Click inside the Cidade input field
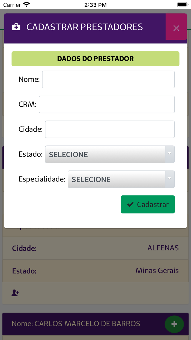This screenshot has height=340, width=191. coord(110,129)
